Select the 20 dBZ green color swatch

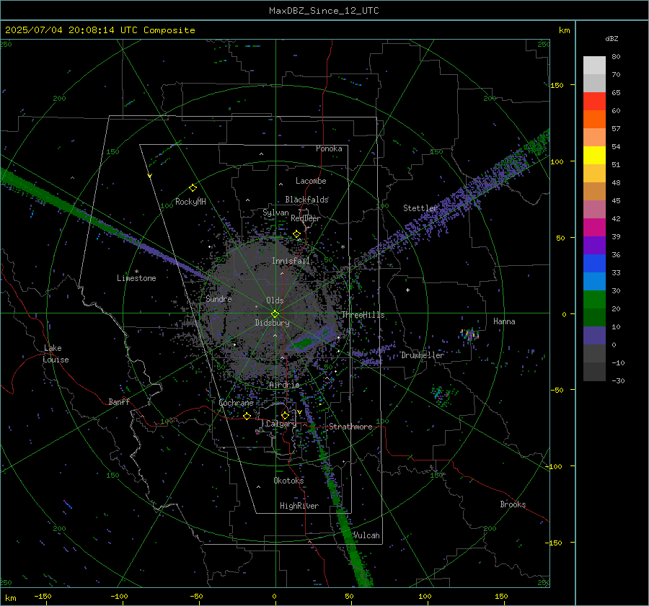click(x=594, y=300)
